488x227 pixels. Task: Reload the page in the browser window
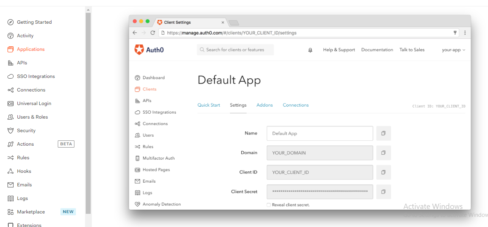[x=153, y=33]
